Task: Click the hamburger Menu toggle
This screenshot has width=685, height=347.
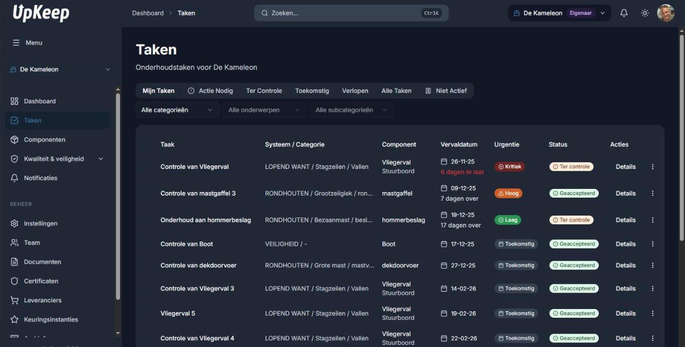Action: click(17, 43)
